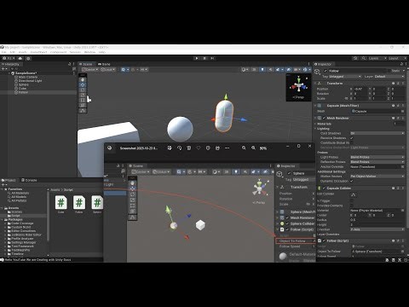Screen dimensions: 409x307
Task: Open the File menu
Action: [3, 52]
